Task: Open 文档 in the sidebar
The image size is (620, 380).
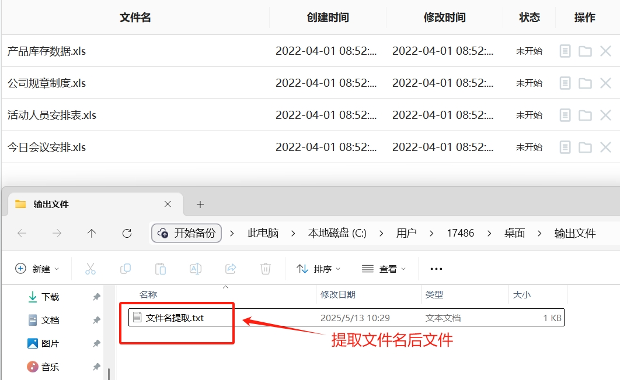Action: [x=44, y=320]
